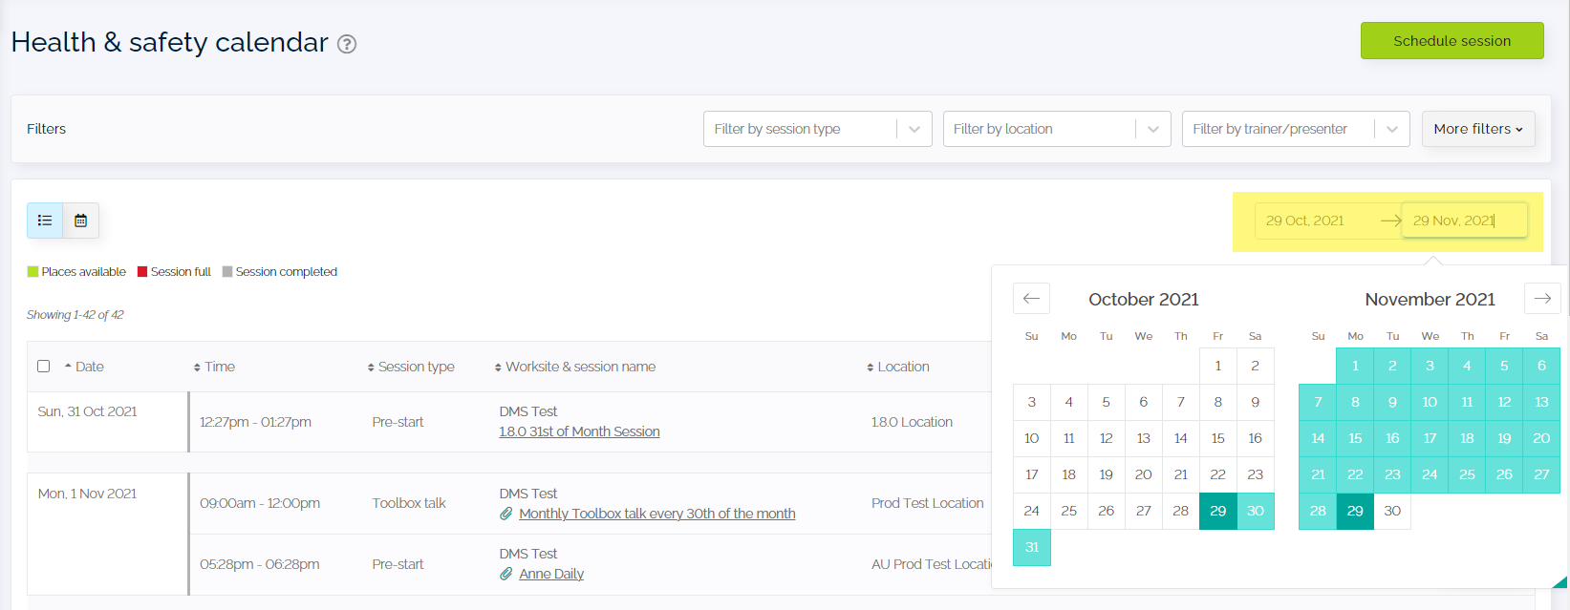Open Monthly Toolbox talk every 30th link

point(657,514)
